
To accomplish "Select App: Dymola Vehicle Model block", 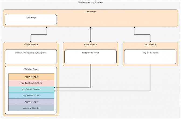I will tap(31, 83).
